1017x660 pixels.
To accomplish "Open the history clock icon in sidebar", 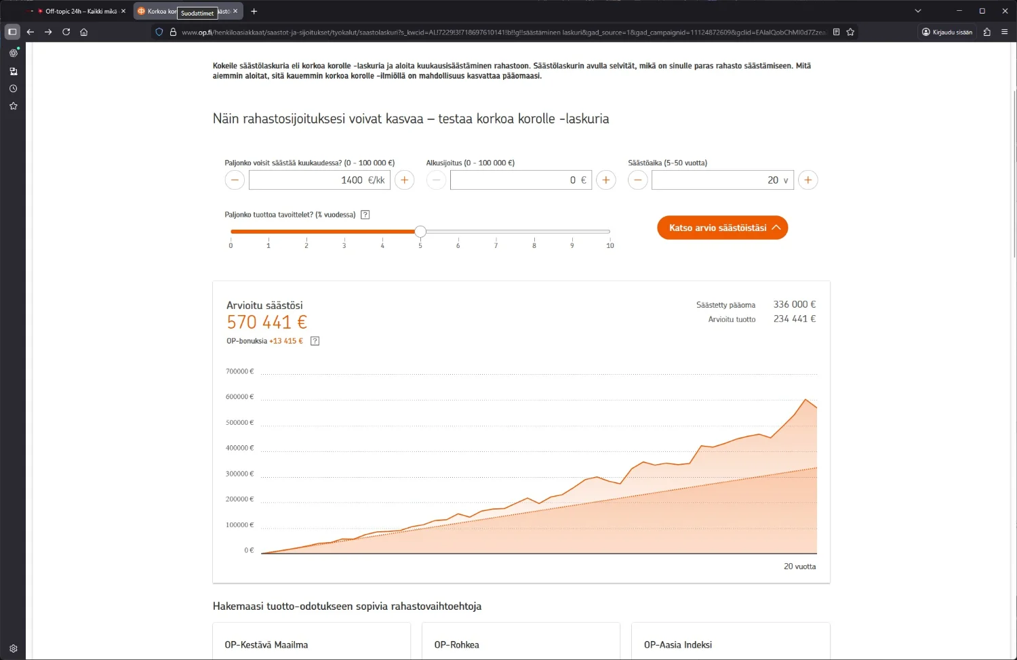I will click(x=13, y=89).
